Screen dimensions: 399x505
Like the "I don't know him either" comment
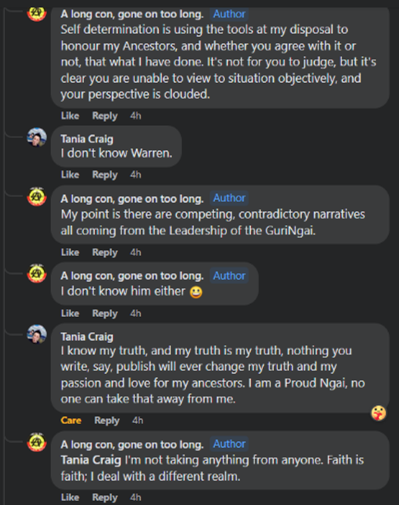pyautogui.click(x=70, y=313)
